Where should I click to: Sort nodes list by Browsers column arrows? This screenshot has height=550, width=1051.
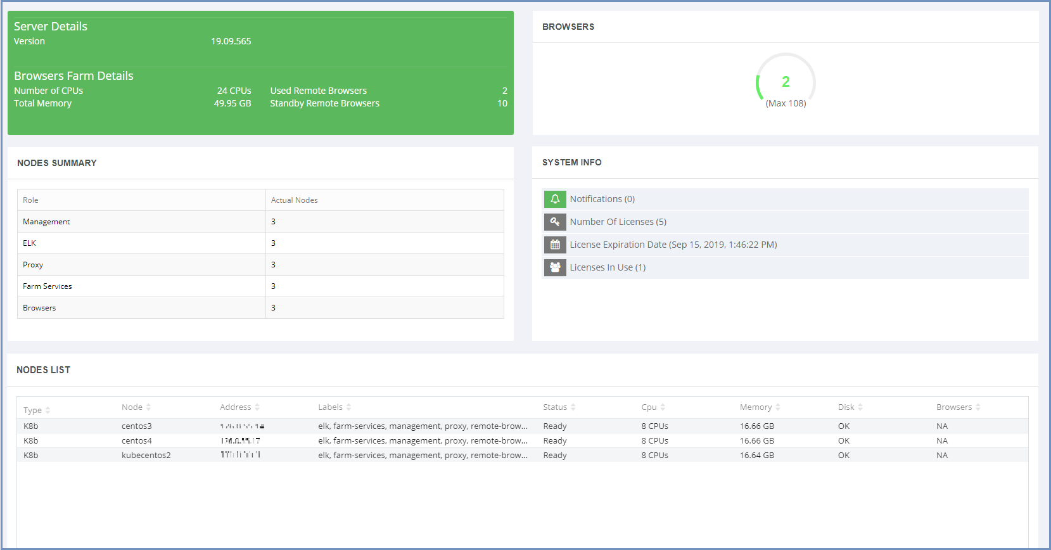[978, 407]
